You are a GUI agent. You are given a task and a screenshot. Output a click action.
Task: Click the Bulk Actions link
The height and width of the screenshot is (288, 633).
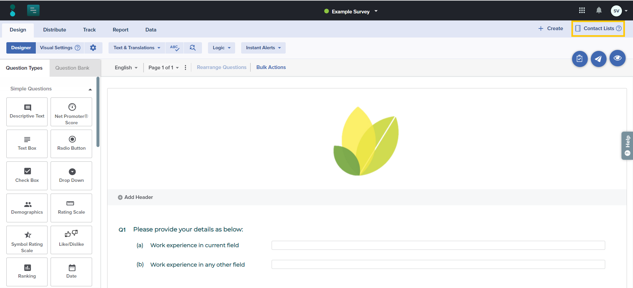click(271, 67)
